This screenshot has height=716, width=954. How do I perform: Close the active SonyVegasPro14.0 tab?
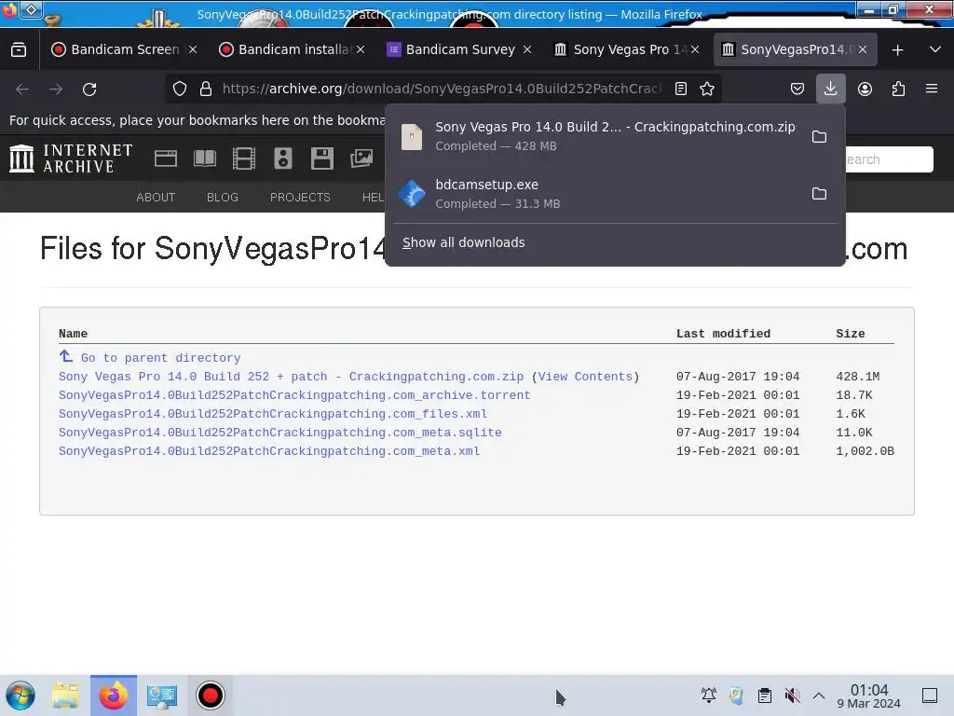(863, 49)
